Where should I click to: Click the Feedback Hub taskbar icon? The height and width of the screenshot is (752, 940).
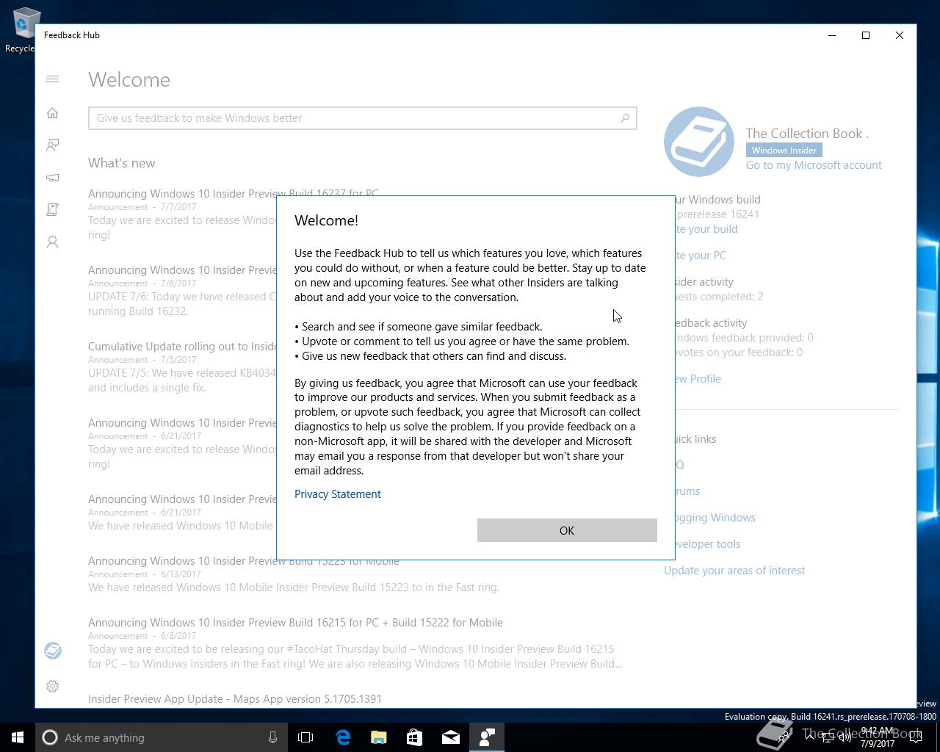[x=487, y=737]
